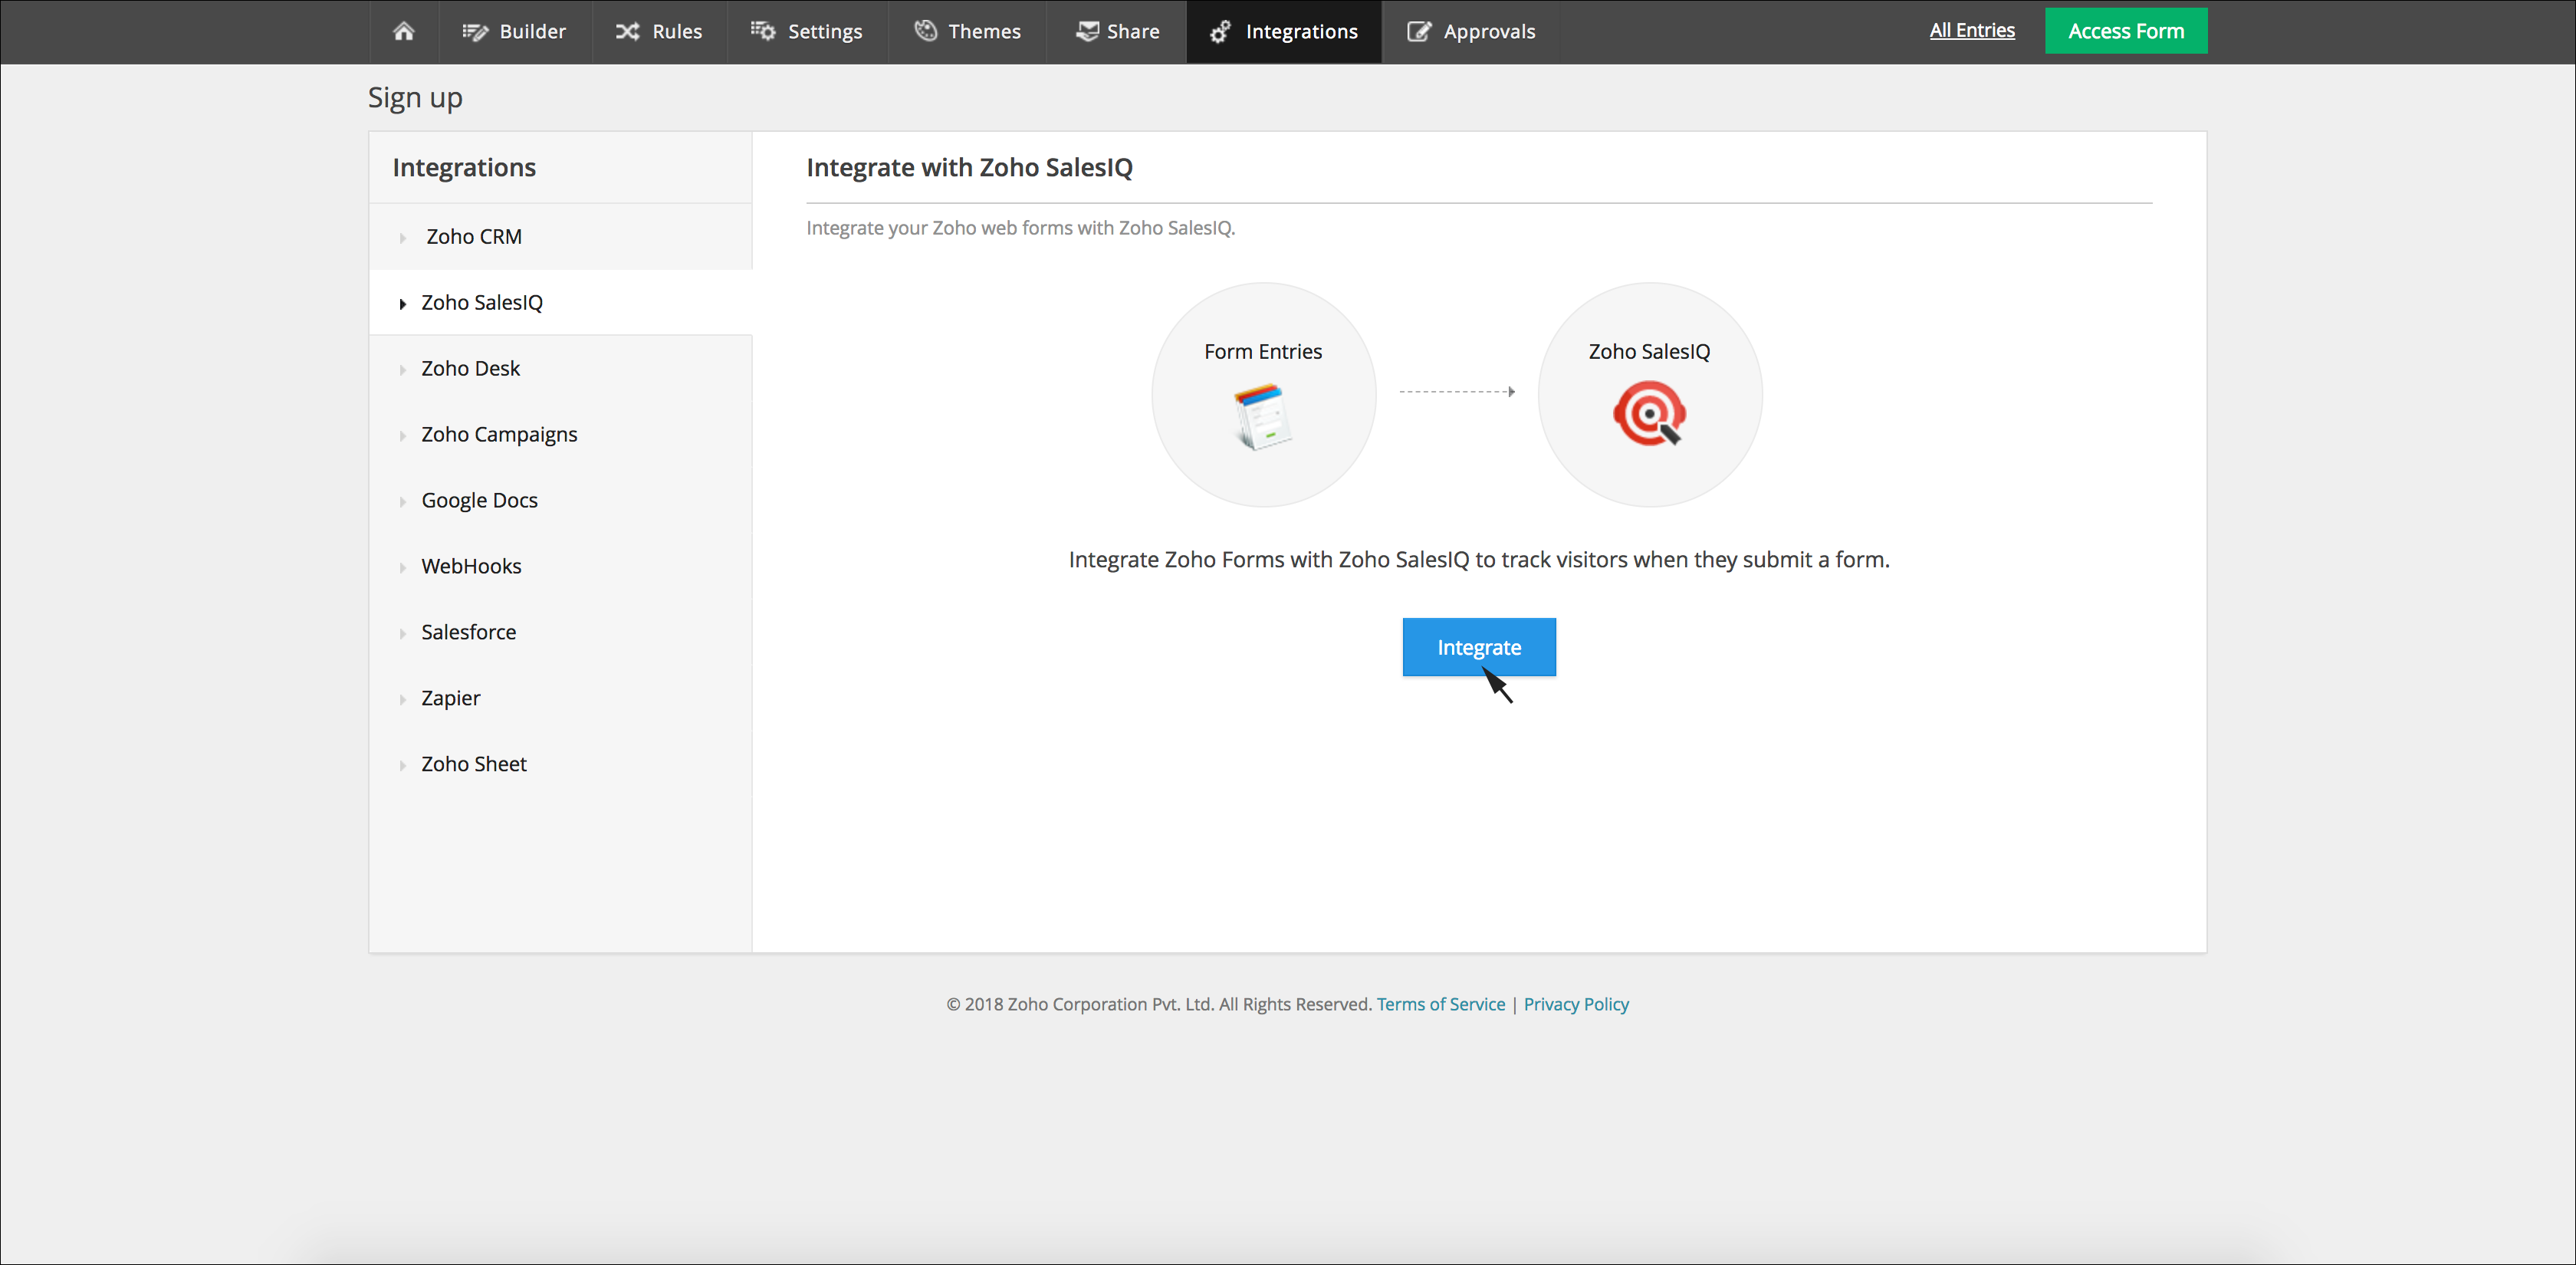
Task: Click the 'track visitors when they submit' description
Action: 1479,559
